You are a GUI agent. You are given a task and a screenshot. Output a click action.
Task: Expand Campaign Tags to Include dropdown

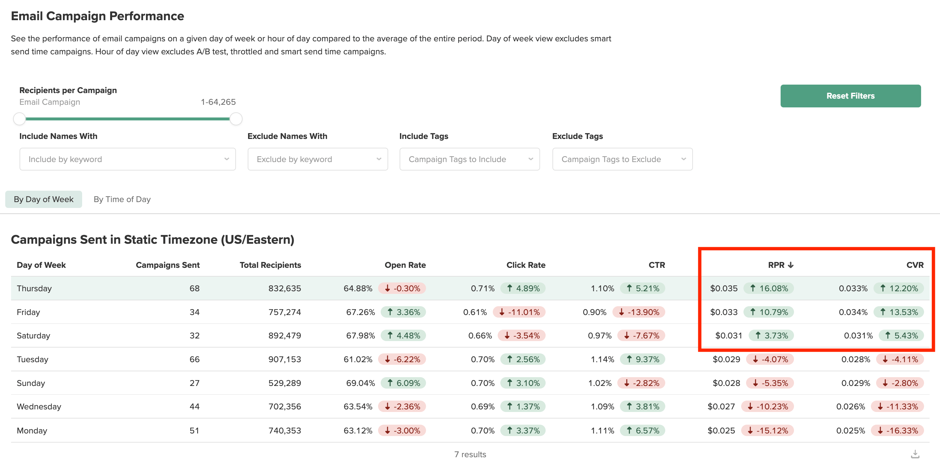(x=469, y=159)
